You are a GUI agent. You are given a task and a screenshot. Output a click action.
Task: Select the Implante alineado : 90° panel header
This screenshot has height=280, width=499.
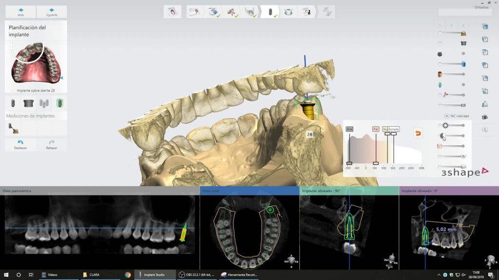coord(349,191)
